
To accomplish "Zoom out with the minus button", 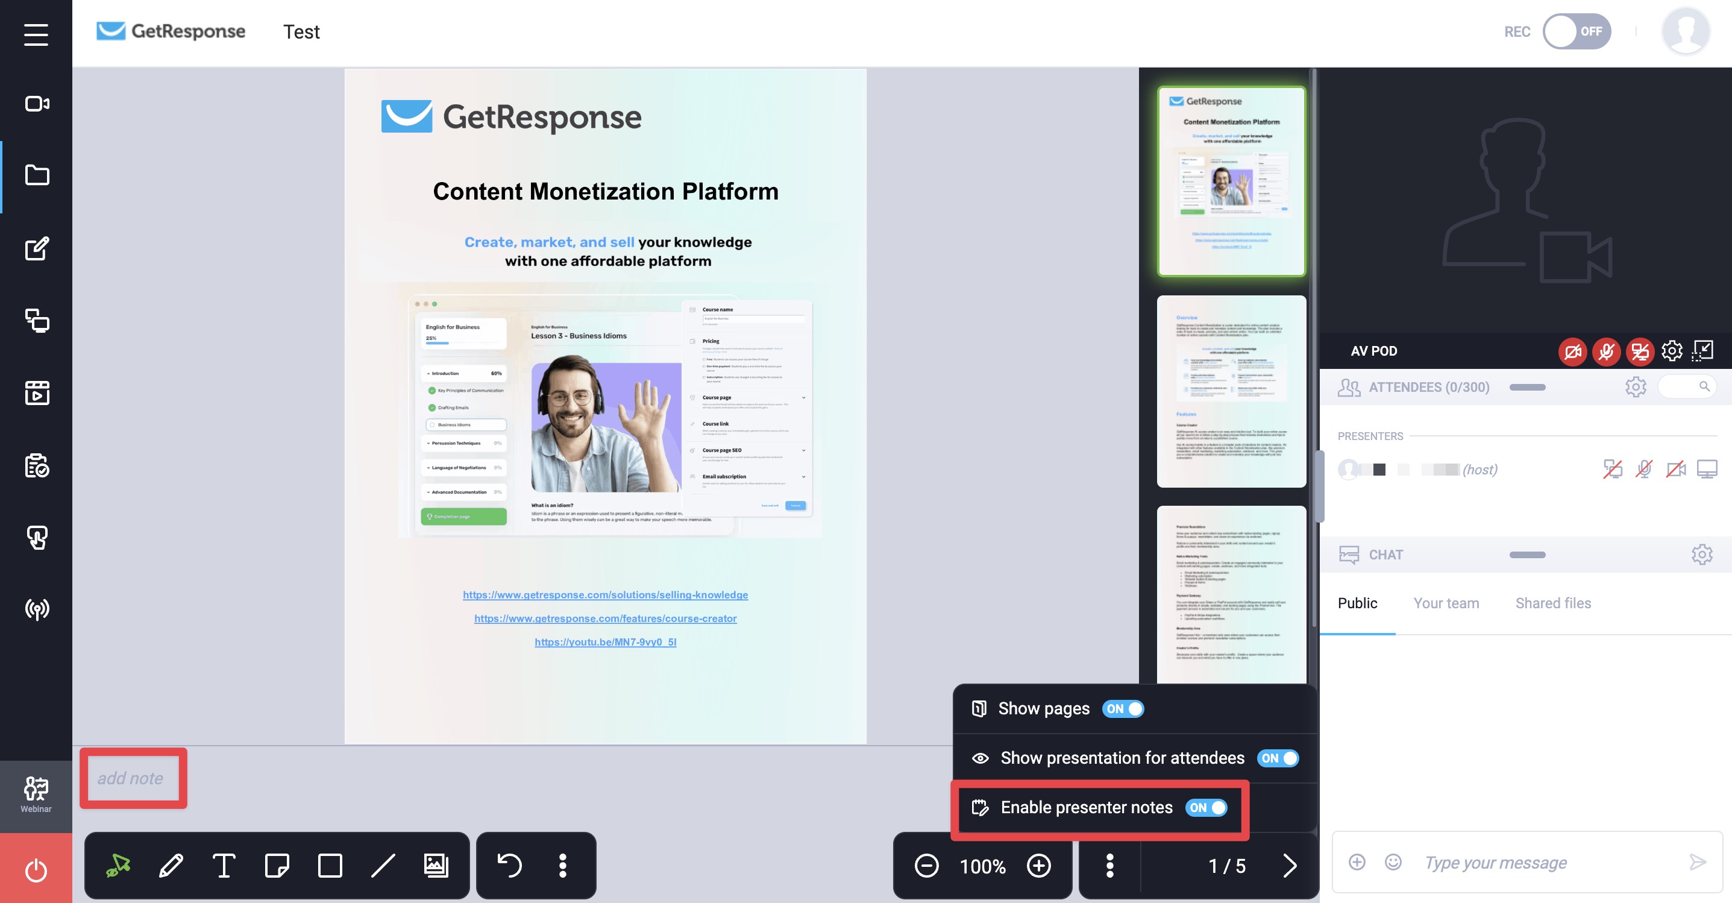I will [926, 866].
